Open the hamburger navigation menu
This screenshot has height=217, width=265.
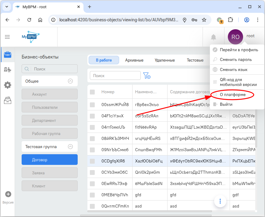(7, 37)
